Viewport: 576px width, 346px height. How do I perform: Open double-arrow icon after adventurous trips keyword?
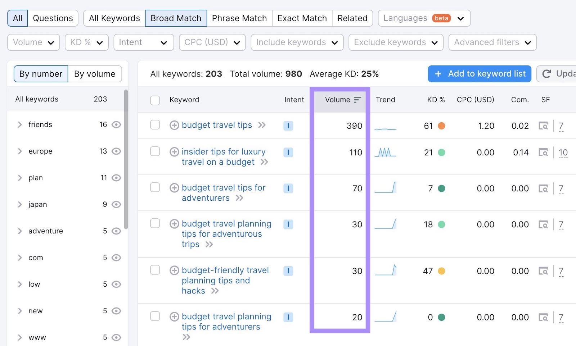209,245
